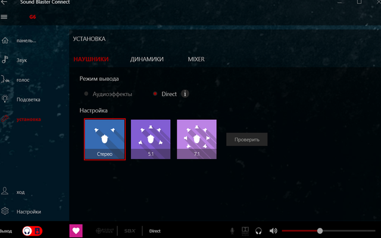Image resolution: width=381 pixels, height=238 pixels.
Task: Click the Проверить button
Action: pyautogui.click(x=247, y=139)
